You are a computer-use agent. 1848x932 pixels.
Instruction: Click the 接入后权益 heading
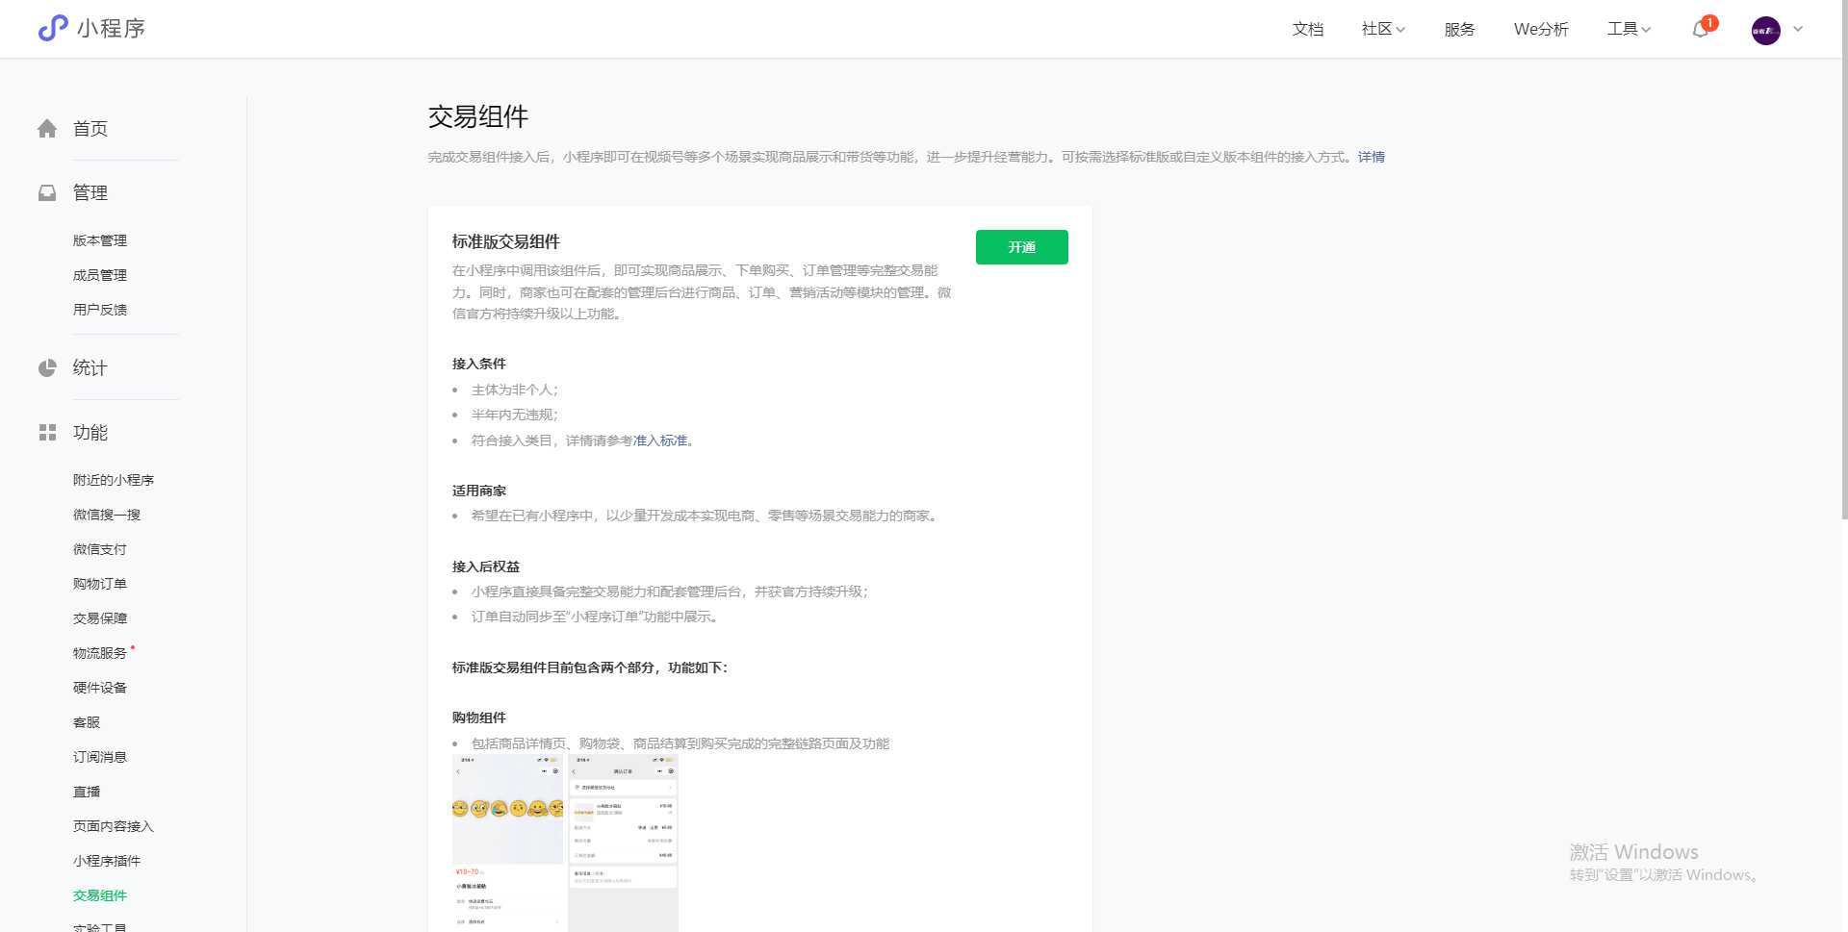click(x=486, y=567)
